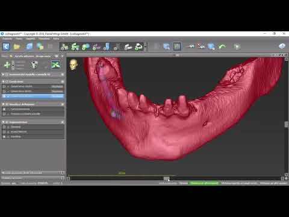The image size is (289, 217).
Task: Click the rightmost button in the status bar
Action: [x=273, y=183]
